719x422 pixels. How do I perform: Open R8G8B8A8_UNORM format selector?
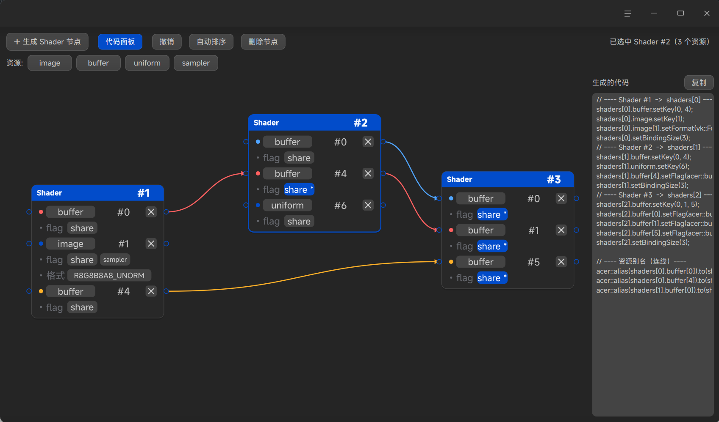(109, 275)
